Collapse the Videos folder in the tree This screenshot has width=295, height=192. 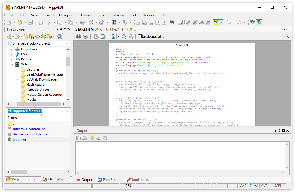coord(12,64)
